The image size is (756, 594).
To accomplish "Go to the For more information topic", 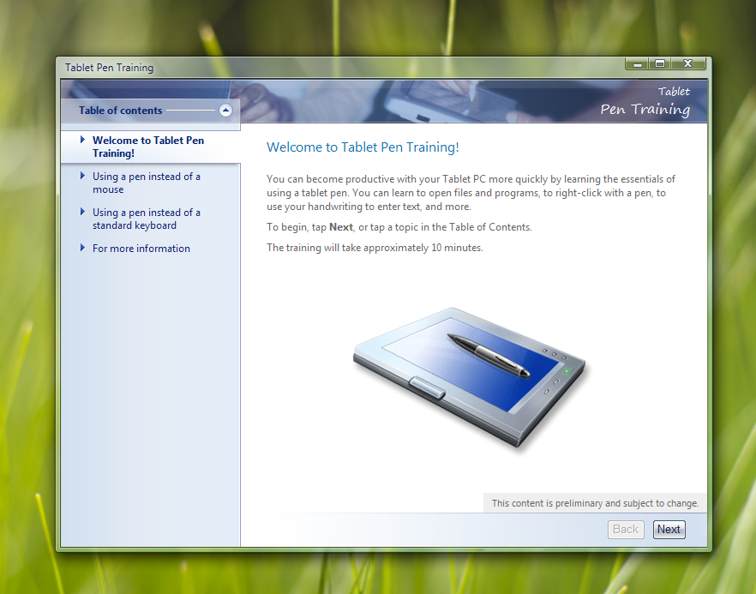I will (141, 249).
